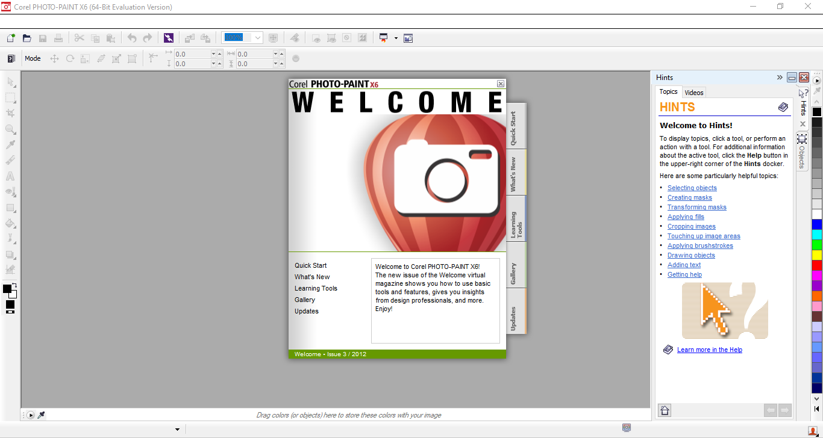Expand the application launcher dropdown arrow
The image size is (823, 438).
pyautogui.click(x=396, y=38)
